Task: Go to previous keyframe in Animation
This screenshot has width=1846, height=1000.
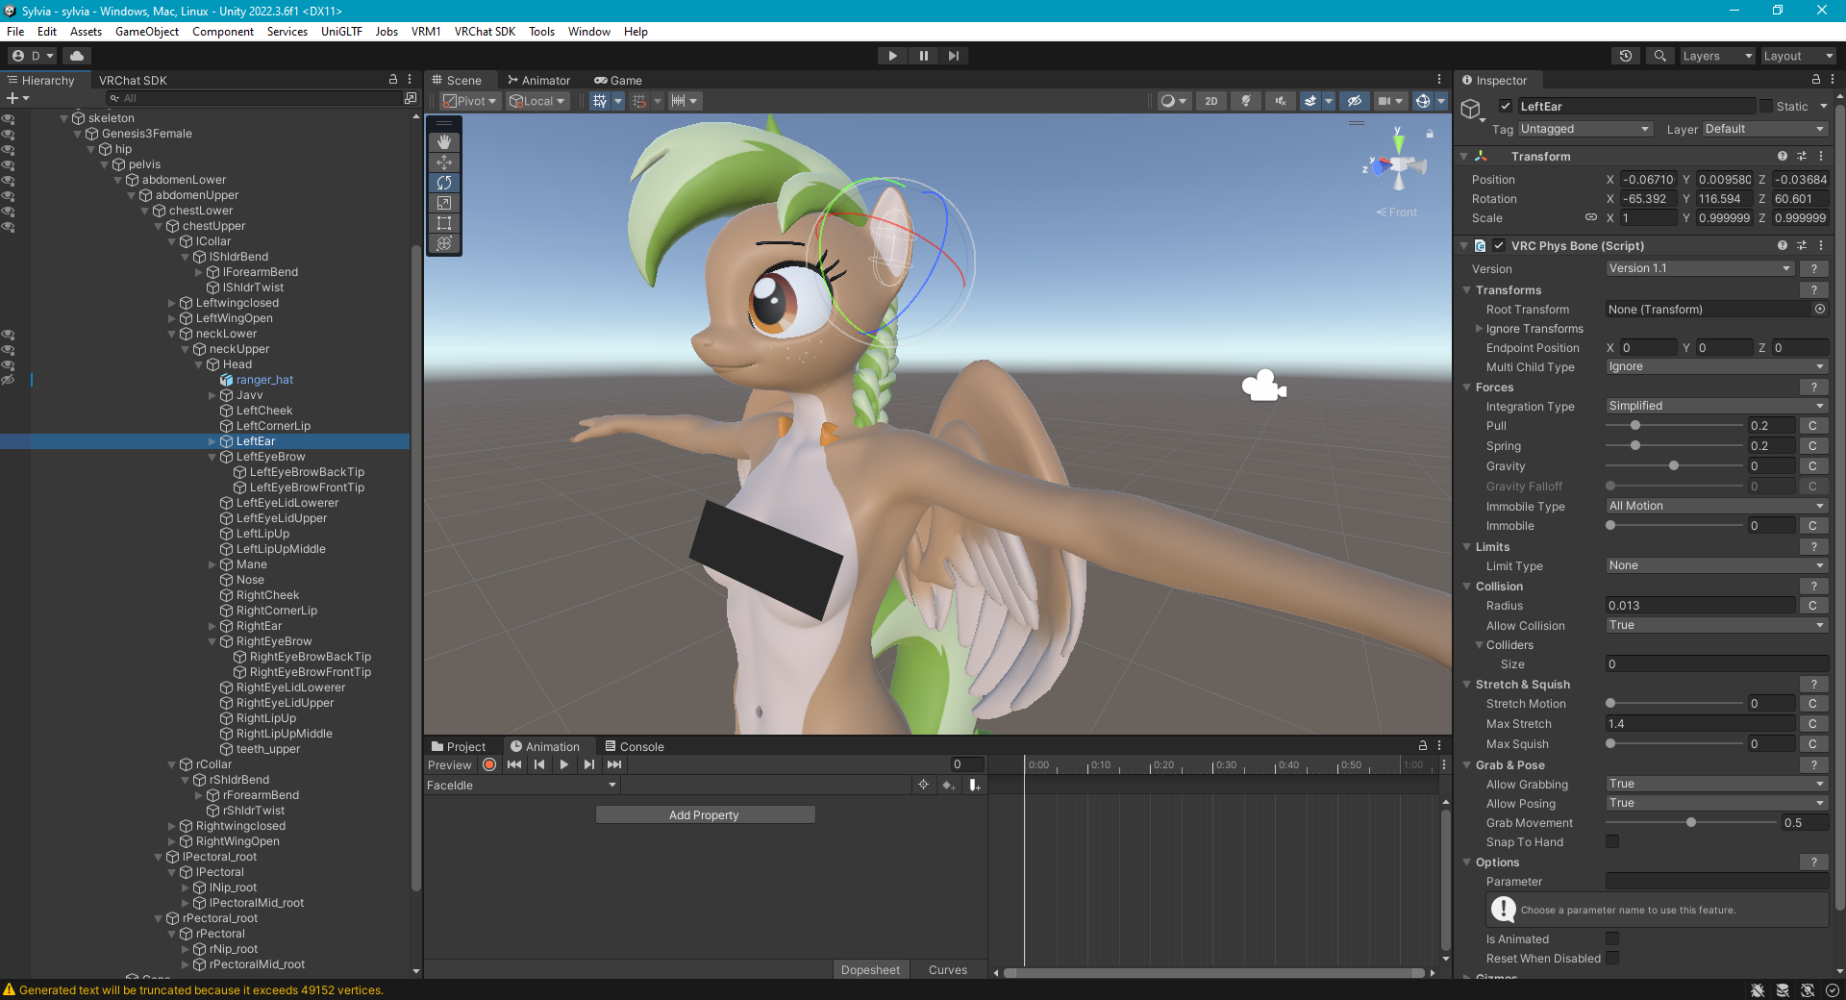Action: (539, 764)
